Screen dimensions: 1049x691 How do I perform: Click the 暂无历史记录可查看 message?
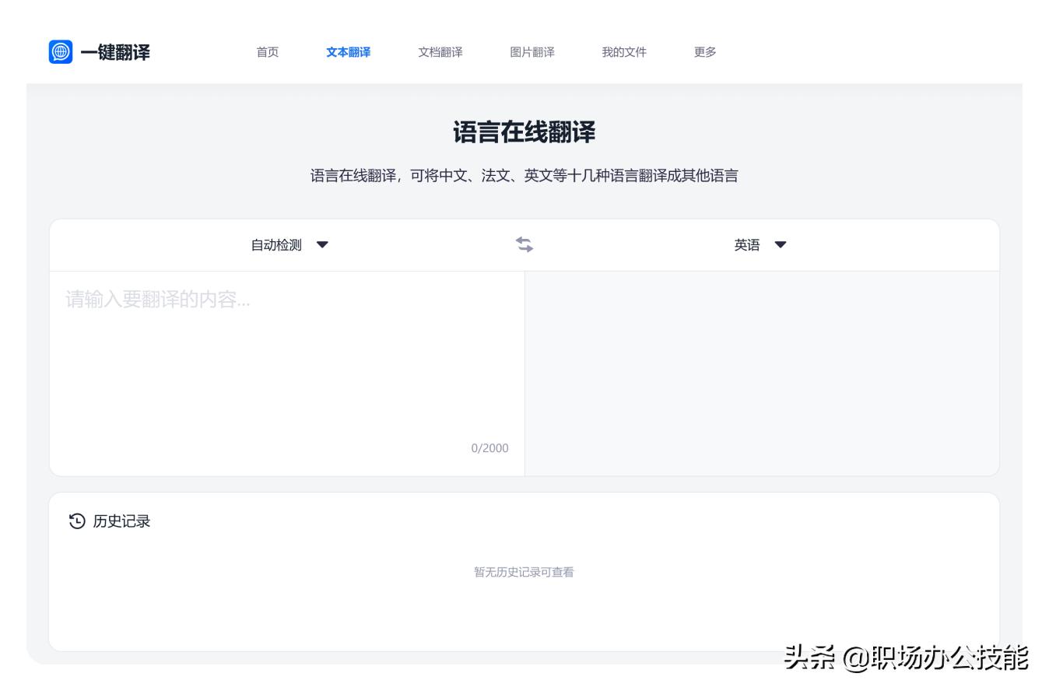(x=524, y=571)
